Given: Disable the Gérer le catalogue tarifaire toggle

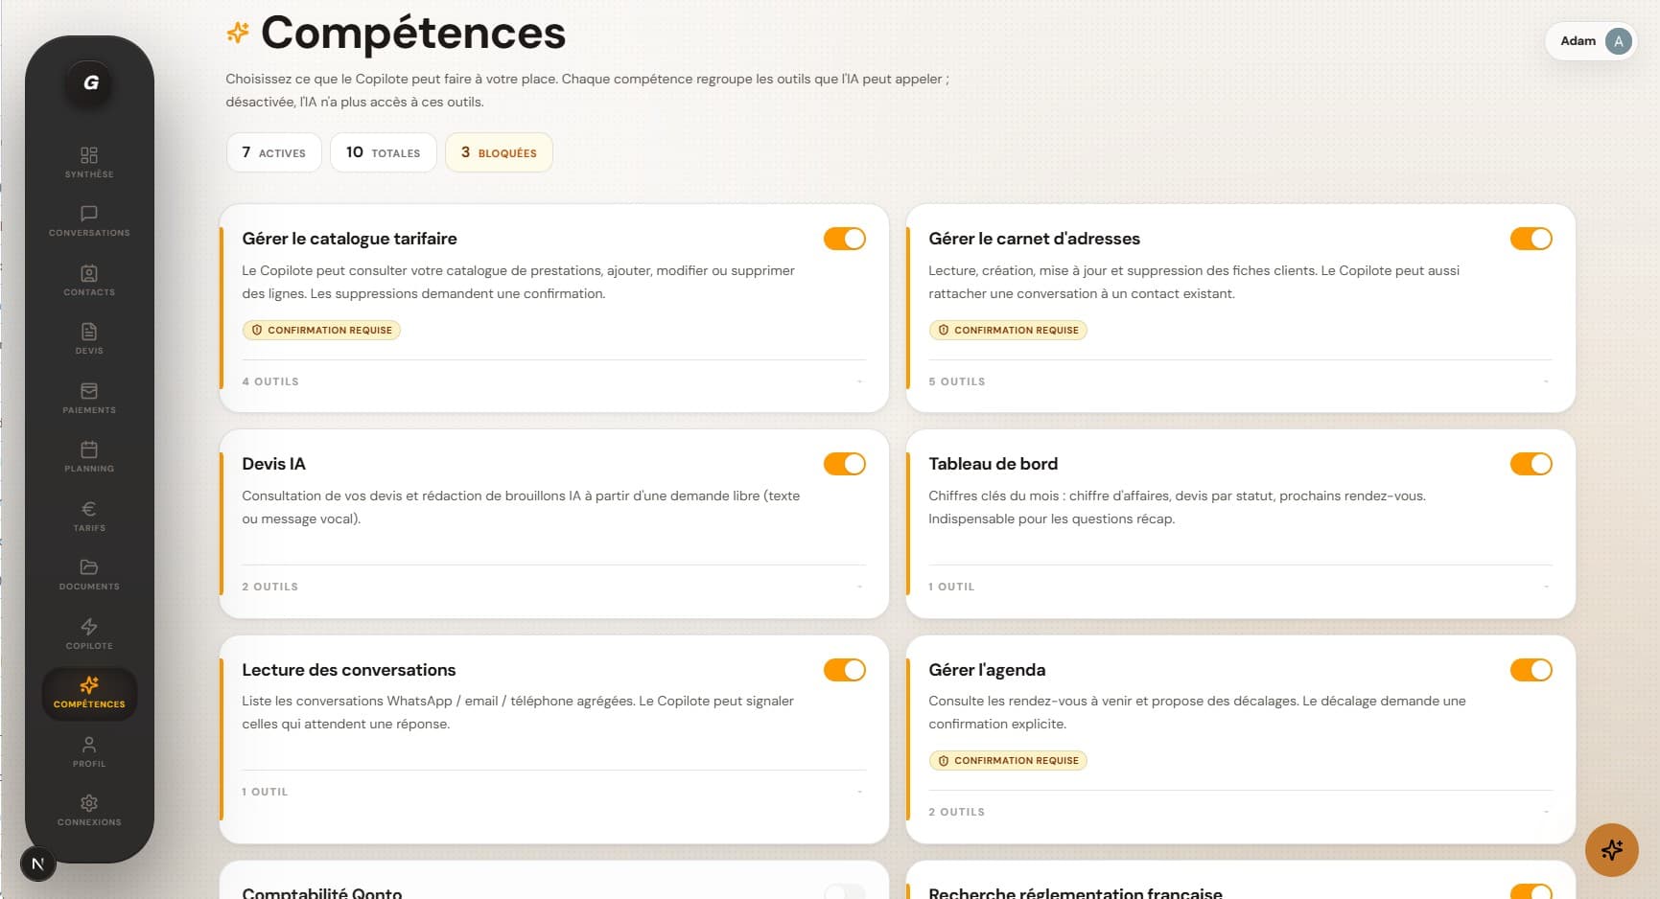Looking at the screenshot, I should coord(844,239).
